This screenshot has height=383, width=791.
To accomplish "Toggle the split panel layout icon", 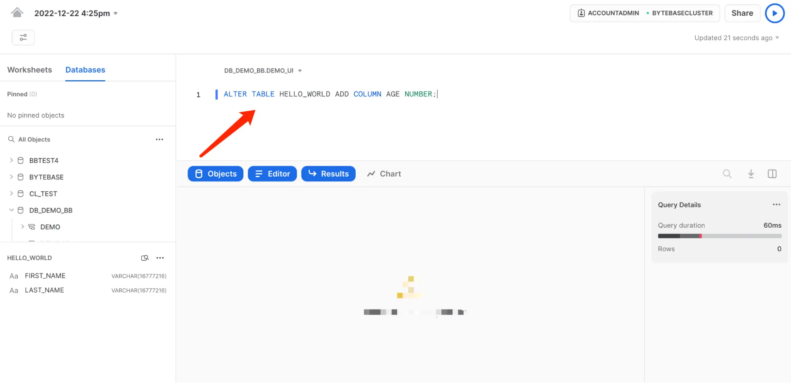I will [x=772, y=174].
